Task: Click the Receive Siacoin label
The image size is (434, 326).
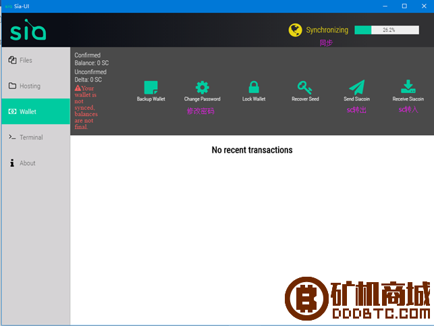Action: click(408, 99)
